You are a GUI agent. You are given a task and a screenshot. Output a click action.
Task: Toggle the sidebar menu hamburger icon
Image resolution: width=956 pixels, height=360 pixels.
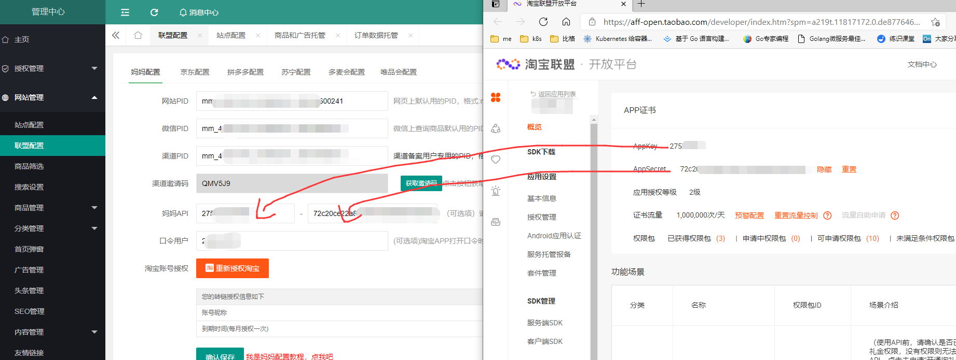[125, 12]
